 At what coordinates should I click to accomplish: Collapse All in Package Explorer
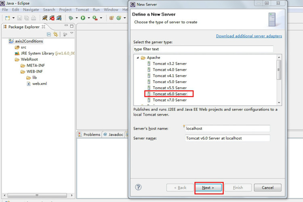point(49,35)
